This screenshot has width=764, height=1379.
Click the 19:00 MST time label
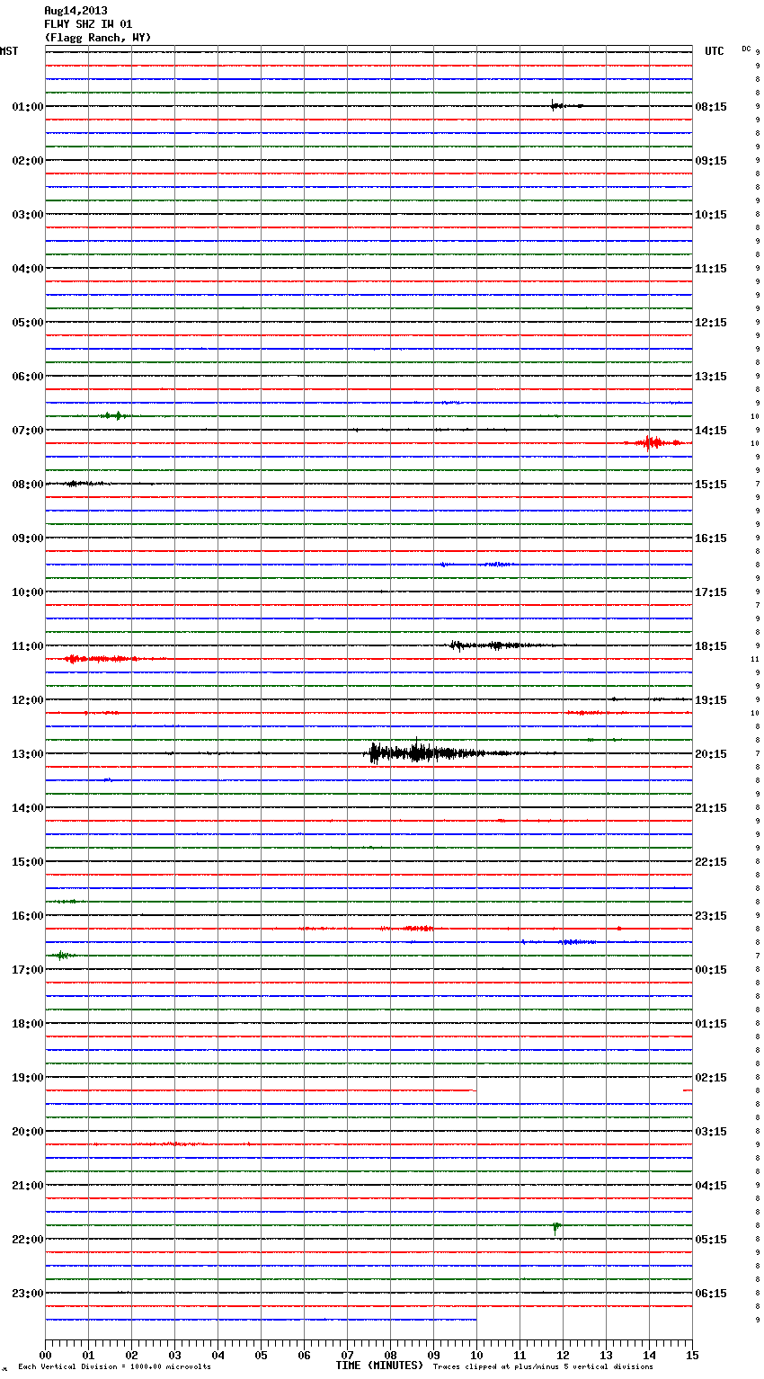click(27, 1078)
